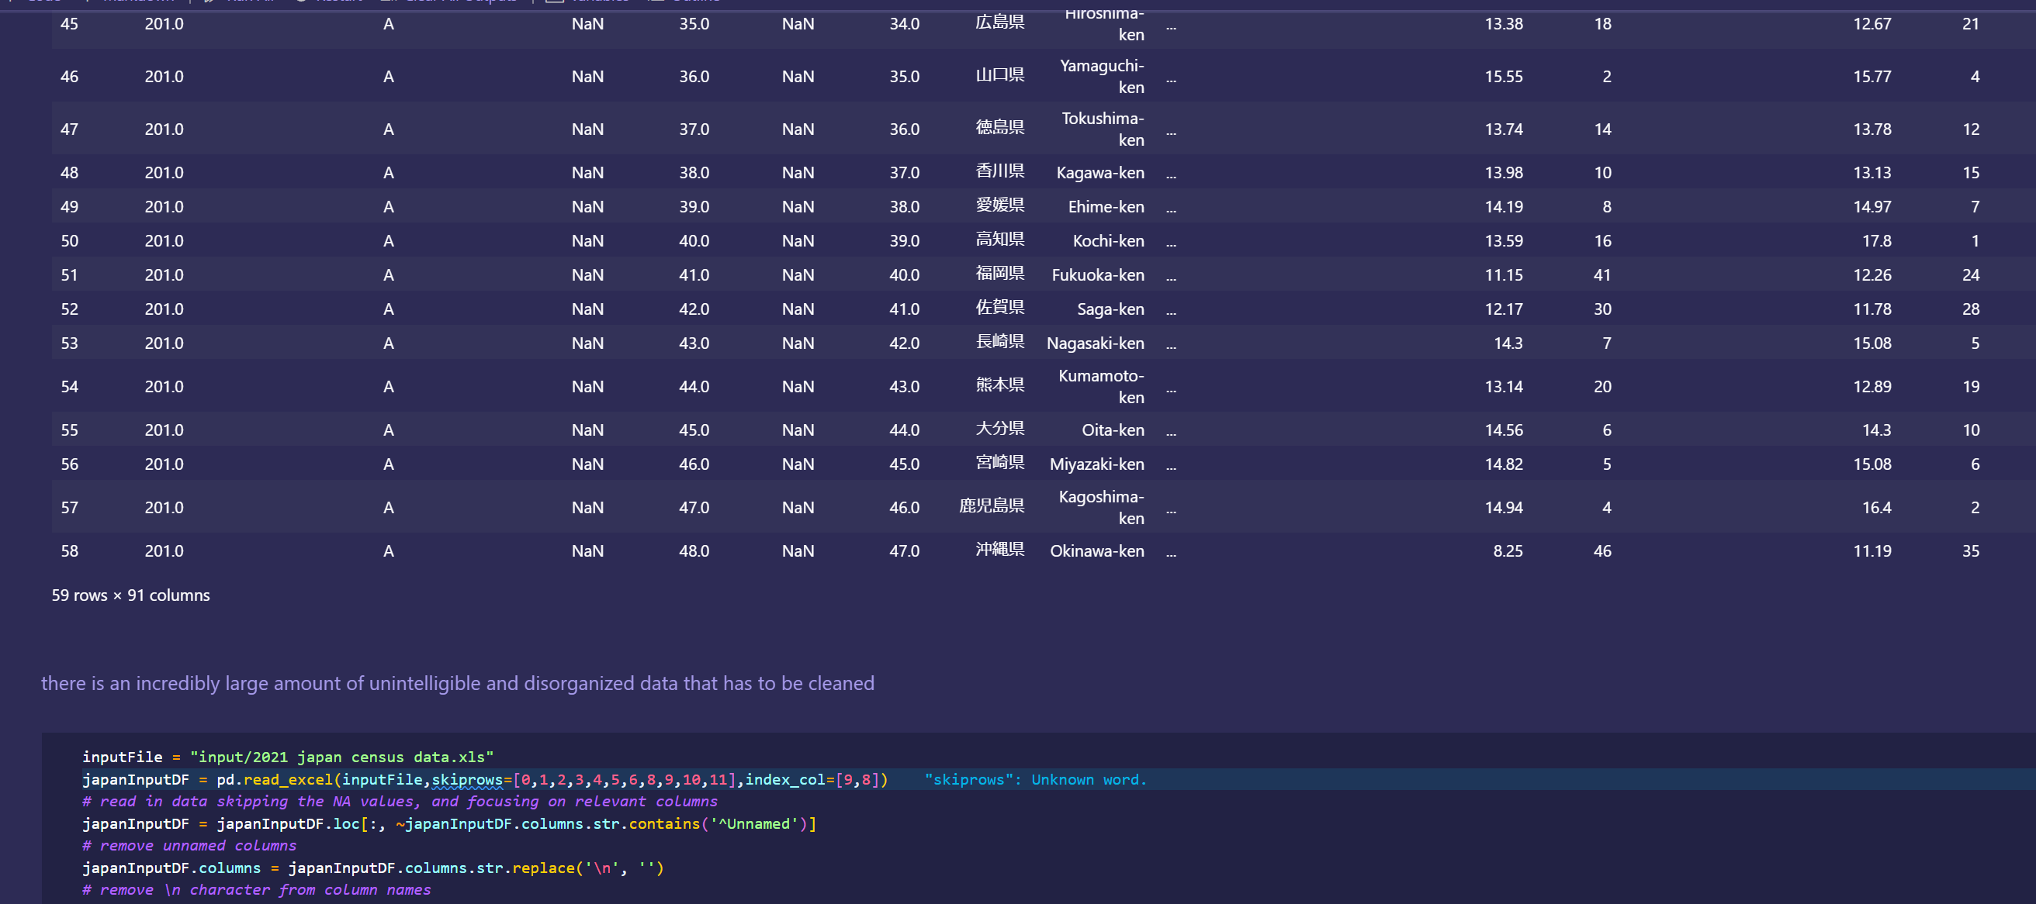The width and height of the screenshot is (2036, 904).
Task: Click the read_excel function call
Action: tap(289, 779)
